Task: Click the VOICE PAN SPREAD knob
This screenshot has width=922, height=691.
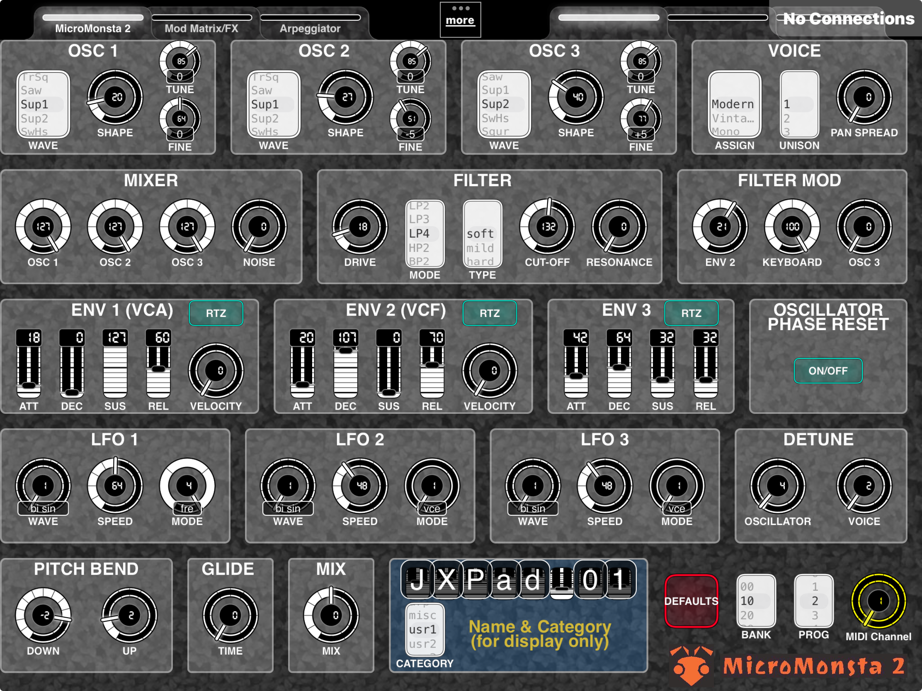Action: (864, 97)
